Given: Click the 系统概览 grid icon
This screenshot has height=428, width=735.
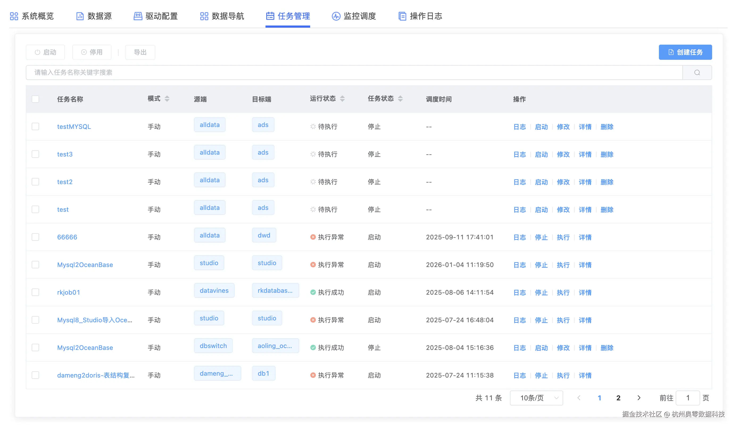Looking at the screenshot, I should (x=14, y=16).
